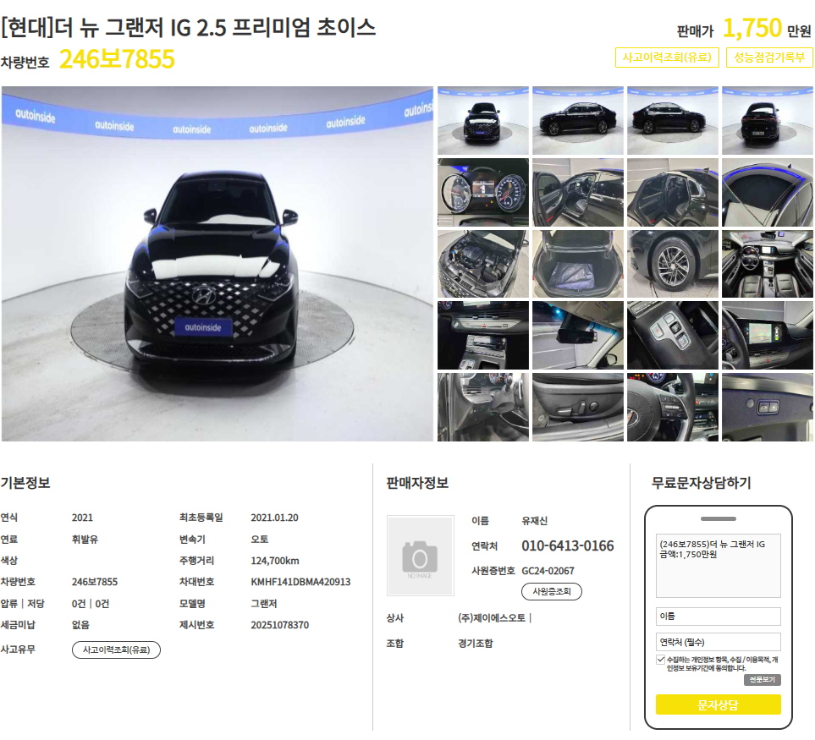Screen dimensions: 815x740
Task: Toggle the personal information consent checkbox
Action: click(661, 660)
